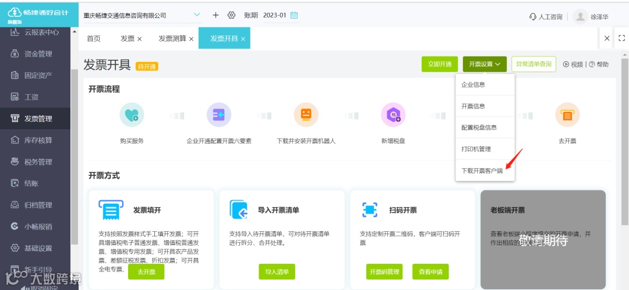
Task: Click the 购买服务 heart icon
Action: 132,115
